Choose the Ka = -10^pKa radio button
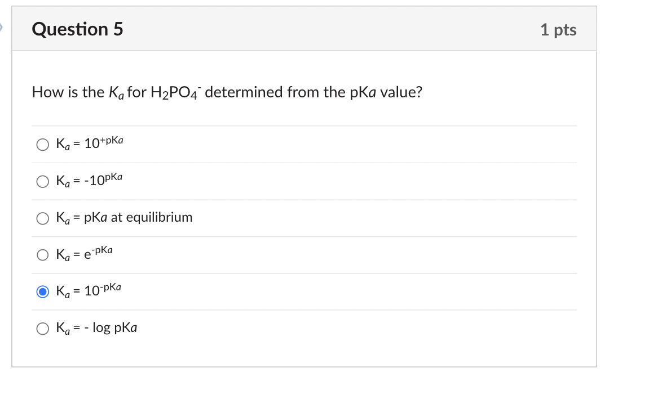662x404 pixels. 43,181
